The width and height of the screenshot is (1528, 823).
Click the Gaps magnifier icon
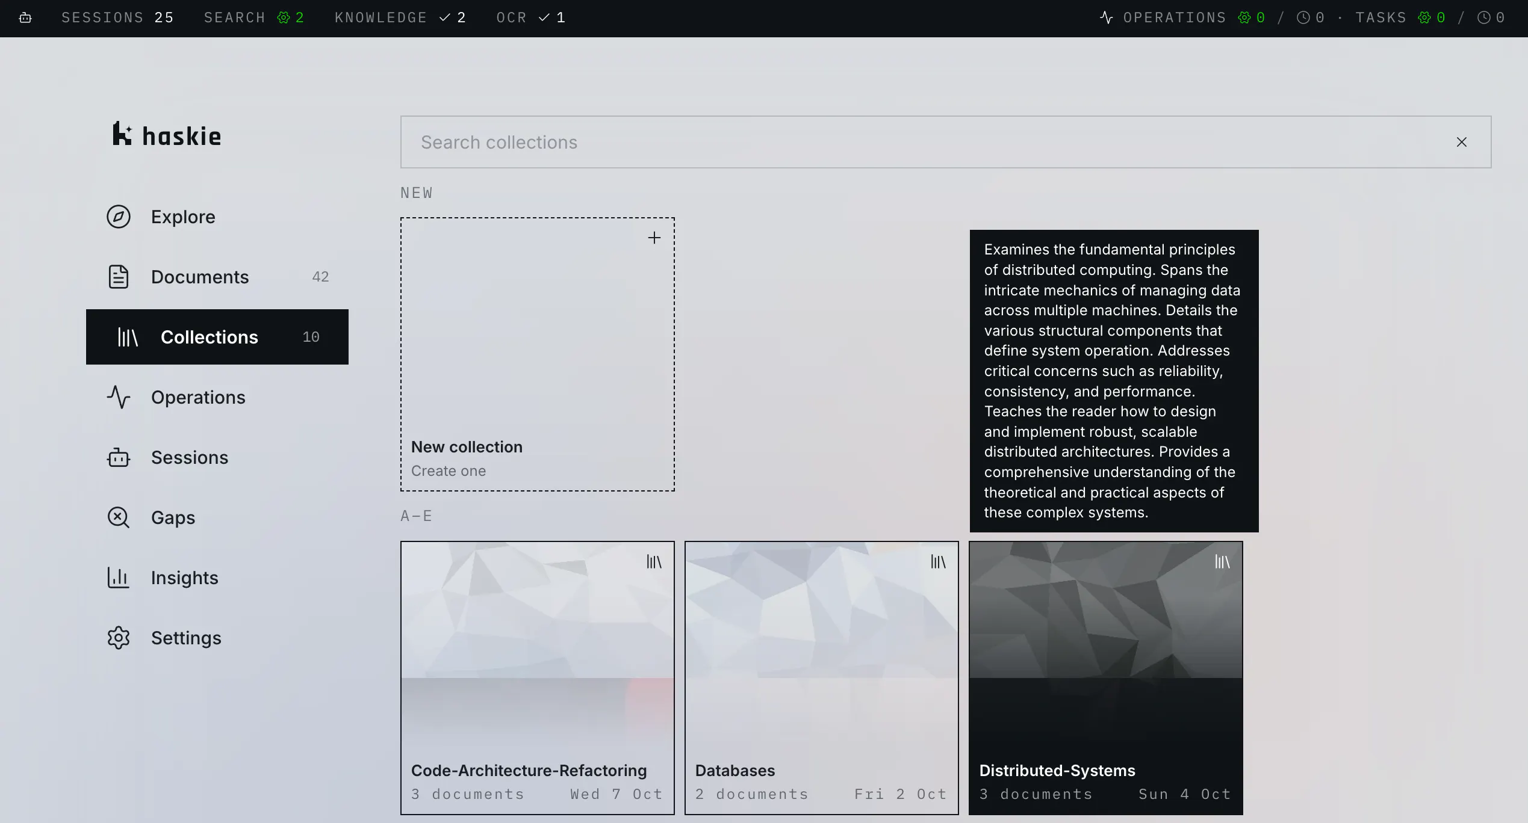click(119, 517)
